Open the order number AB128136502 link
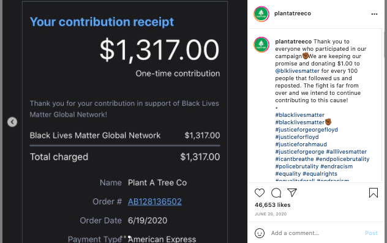387x243 pixels. (155, 201)
